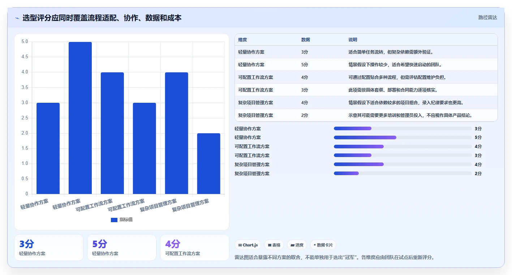Viewport: 512px width, 275px height.
Task: Click the 可配置工作流方案 chart bar at 4.0
Action: click(112, 133)
